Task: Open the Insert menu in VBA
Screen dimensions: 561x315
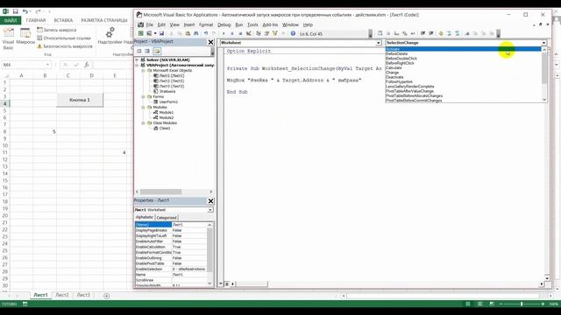Action: point(189,24)
